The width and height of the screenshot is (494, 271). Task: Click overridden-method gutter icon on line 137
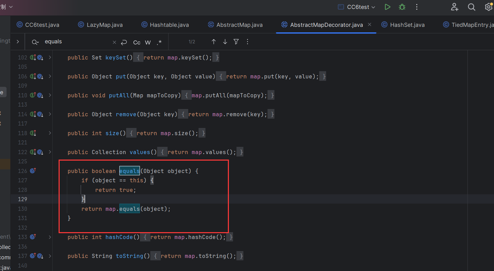[x=40, y=256]
